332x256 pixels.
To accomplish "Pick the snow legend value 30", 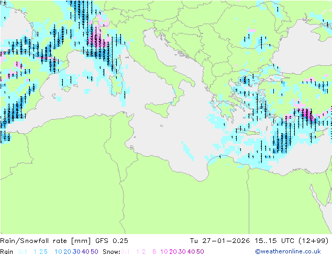I will tap(182, 252).
